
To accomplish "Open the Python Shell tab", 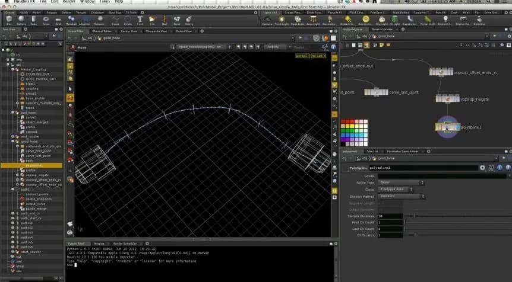I will [76, 243].
